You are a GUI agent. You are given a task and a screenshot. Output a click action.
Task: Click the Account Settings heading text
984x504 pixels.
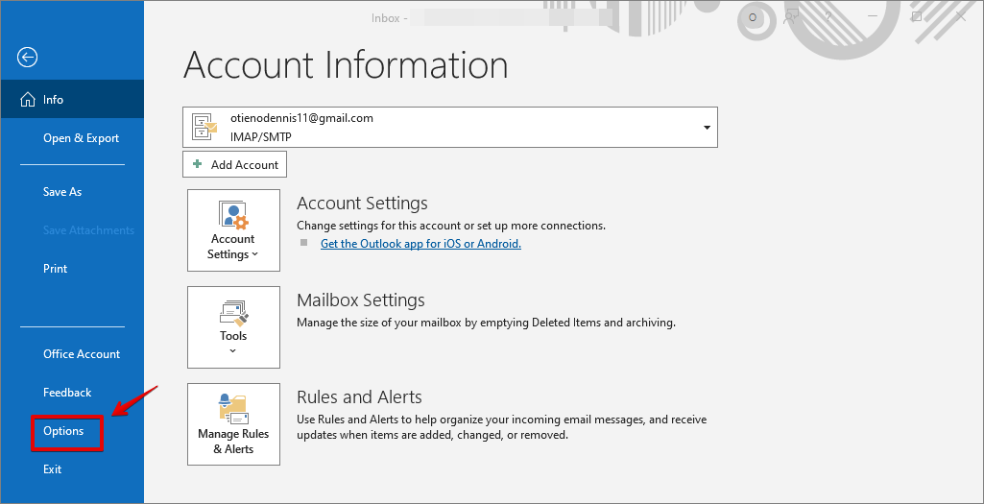[x=362, y=204]
